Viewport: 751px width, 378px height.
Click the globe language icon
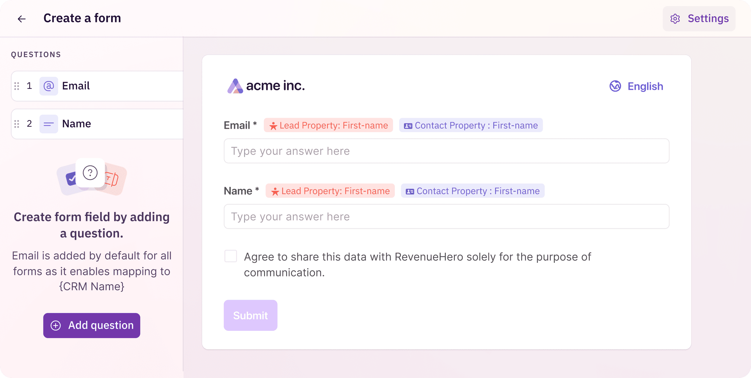pyautogui.click(x=615, y=86)
